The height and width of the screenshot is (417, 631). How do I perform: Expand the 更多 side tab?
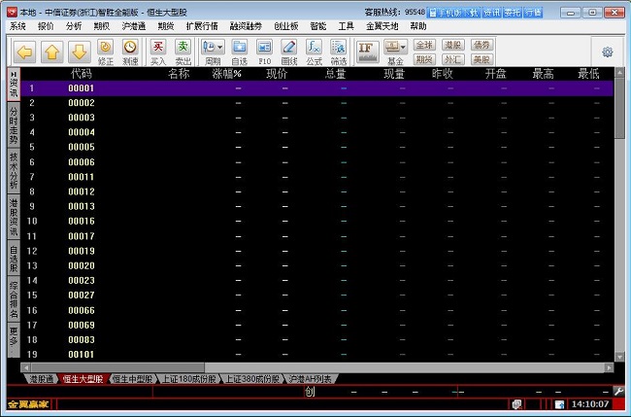pos(14,339)
